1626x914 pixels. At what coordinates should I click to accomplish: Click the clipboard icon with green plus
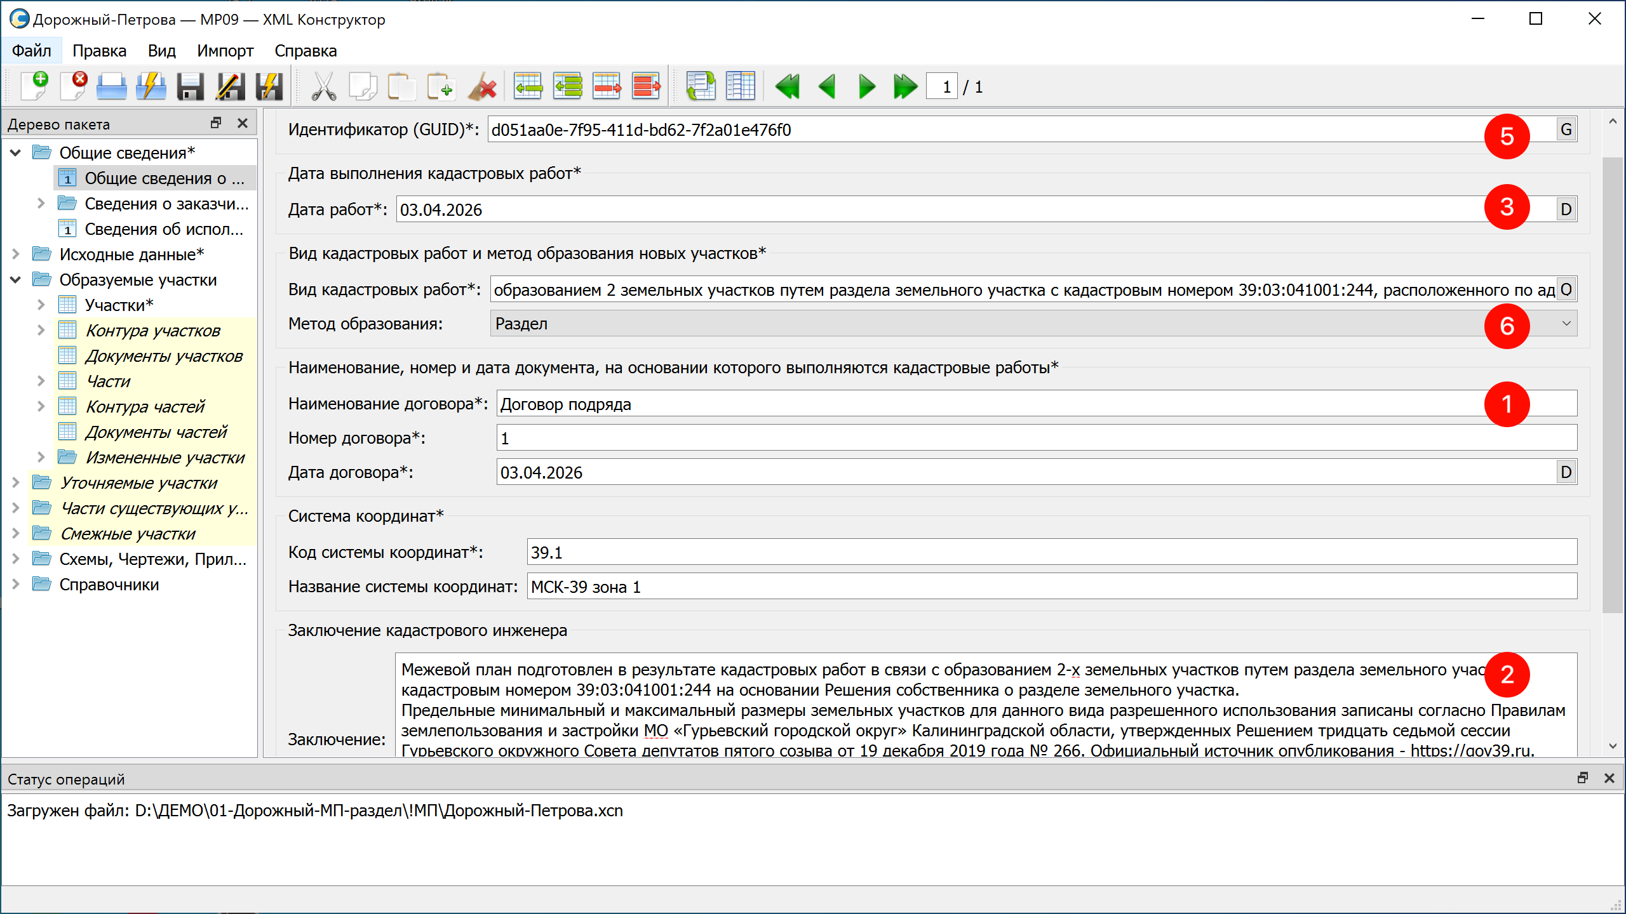(441, 86)
